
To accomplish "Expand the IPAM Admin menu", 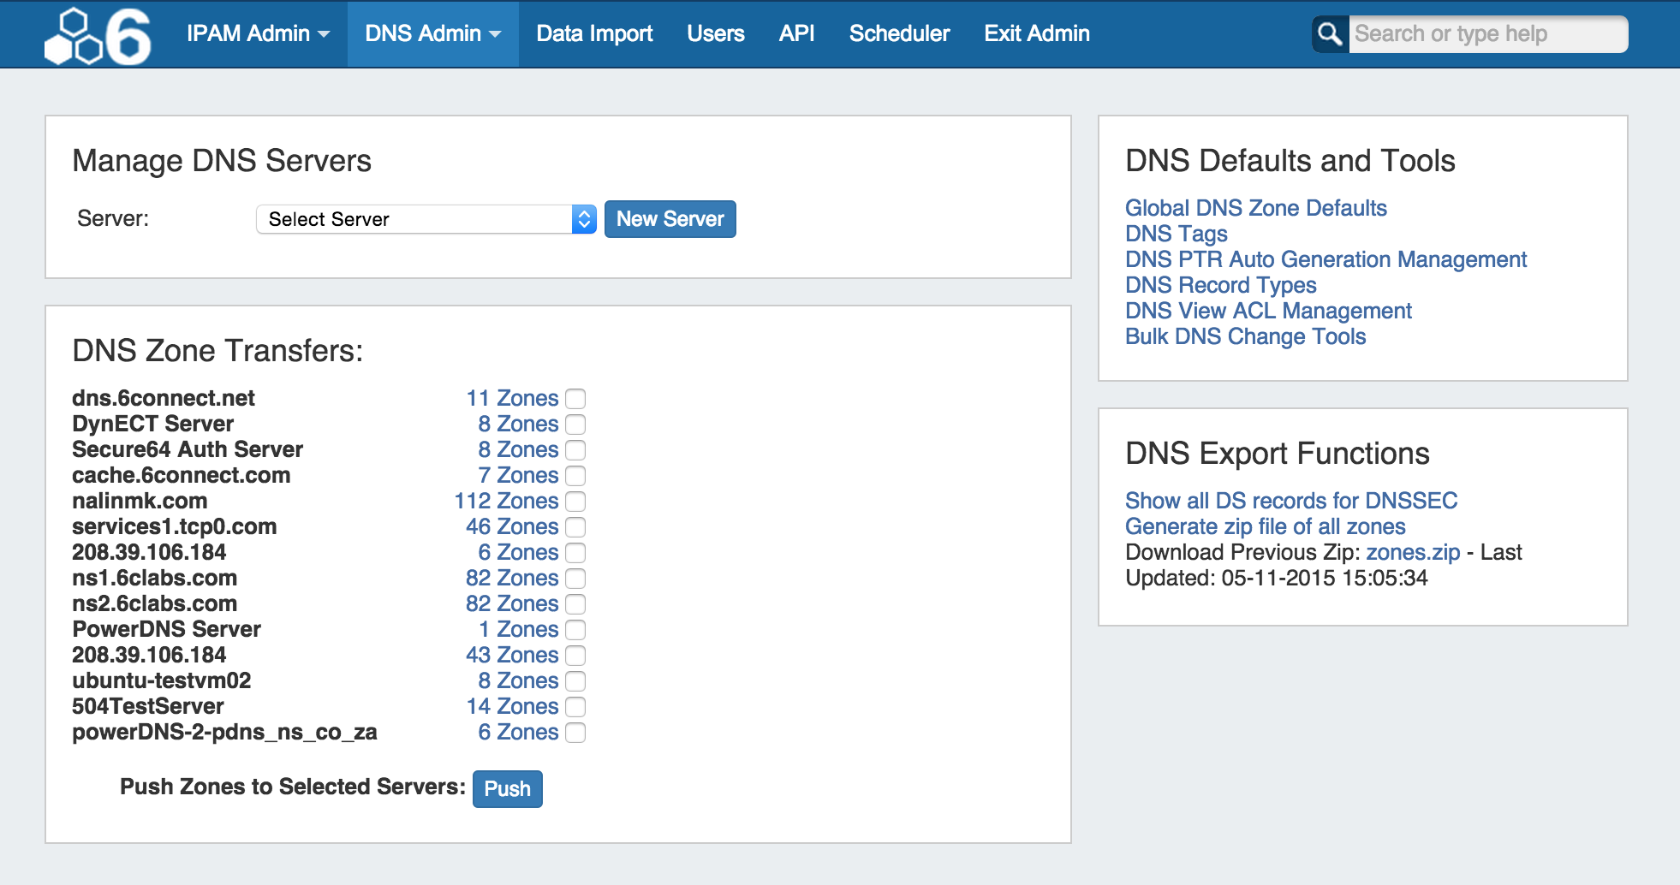I will coord(258,34).
